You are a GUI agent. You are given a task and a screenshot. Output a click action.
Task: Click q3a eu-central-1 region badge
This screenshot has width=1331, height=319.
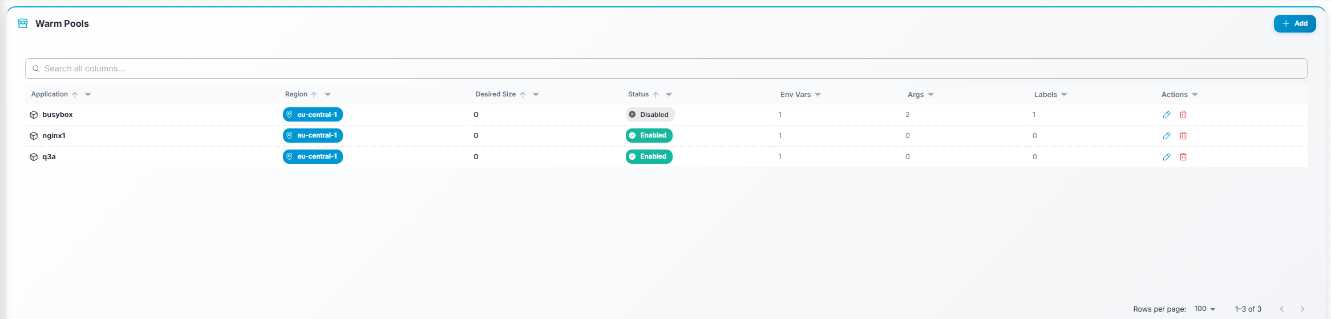tap(313, 156)
